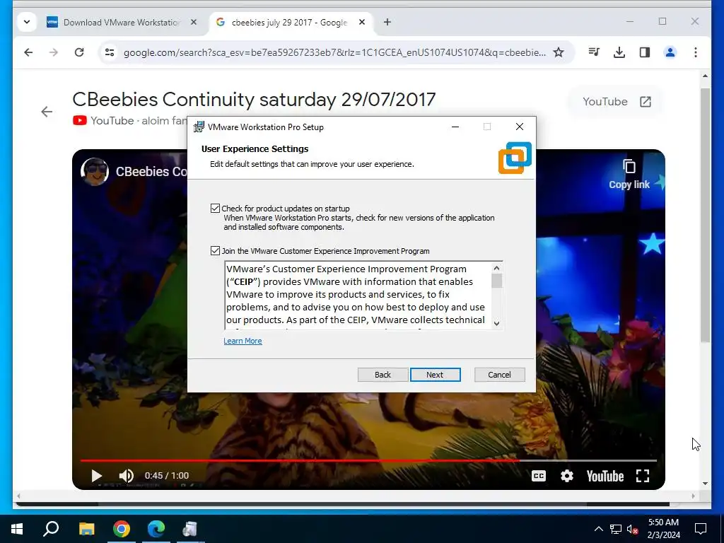This screenshot has width=724, height=543.
Task: Click the CBeebies channel avatar in video
Action: point(95,171)
